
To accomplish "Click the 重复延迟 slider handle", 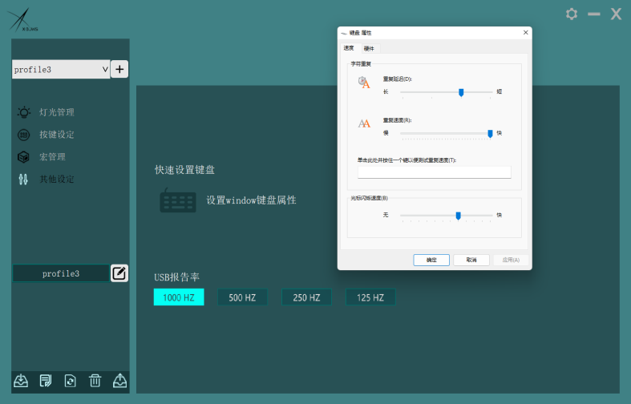I will coord(461,92).
